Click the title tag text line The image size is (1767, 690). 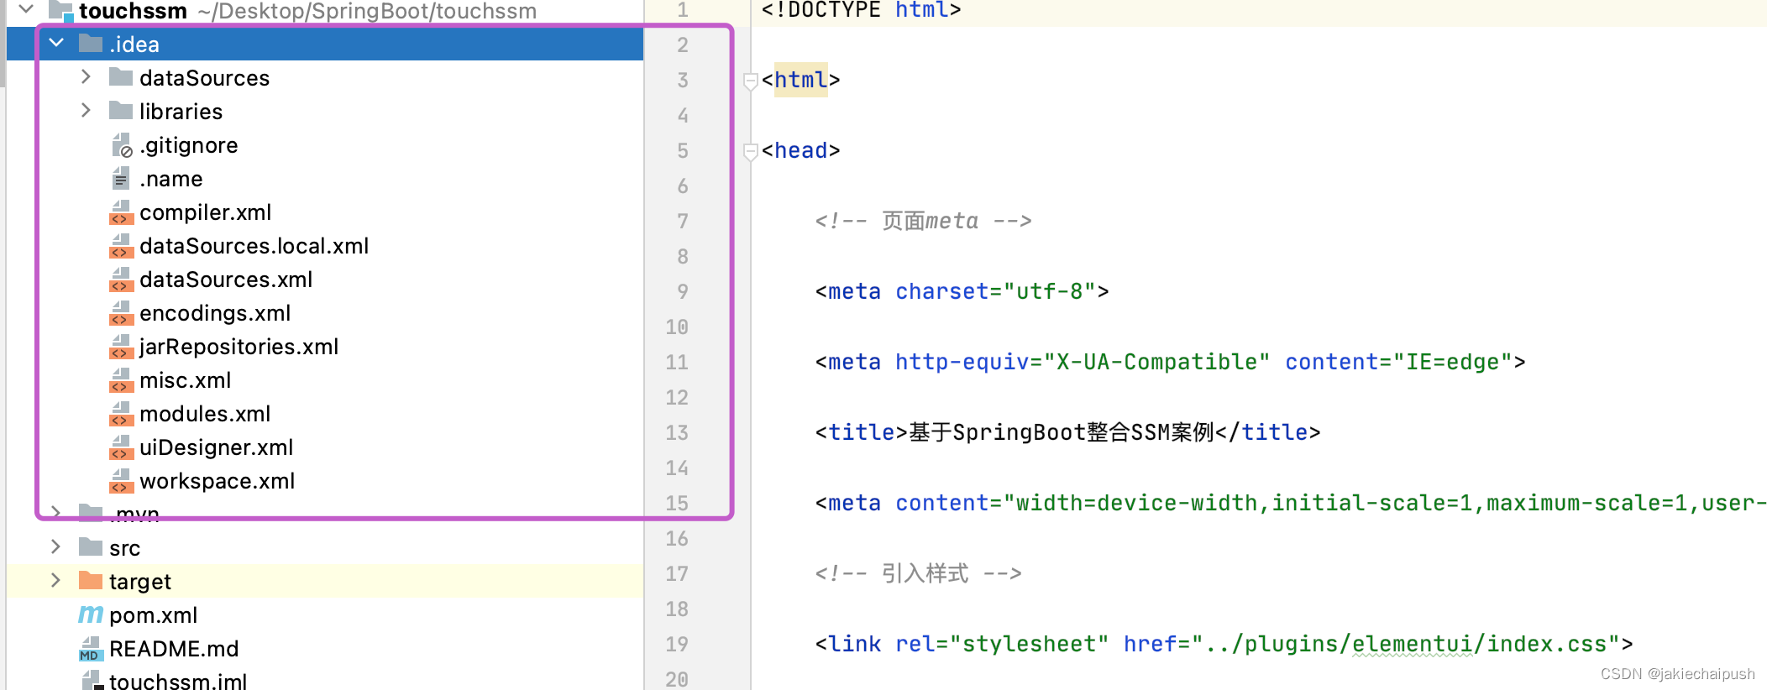pyautogui.click(x=1067, y=433)
